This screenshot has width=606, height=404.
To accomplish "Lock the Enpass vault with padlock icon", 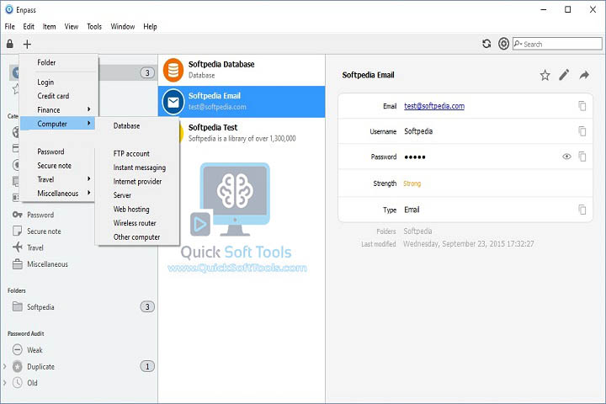I will click(9, 44).
